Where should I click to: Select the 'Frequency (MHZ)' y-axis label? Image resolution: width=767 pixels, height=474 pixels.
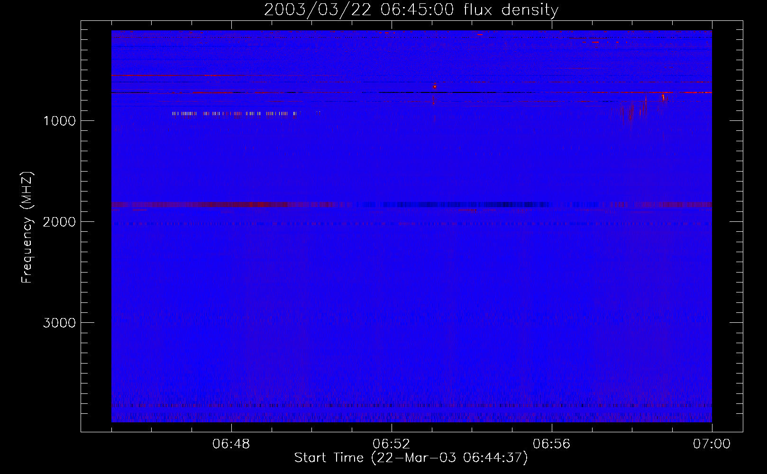click(x=27, y=228)
